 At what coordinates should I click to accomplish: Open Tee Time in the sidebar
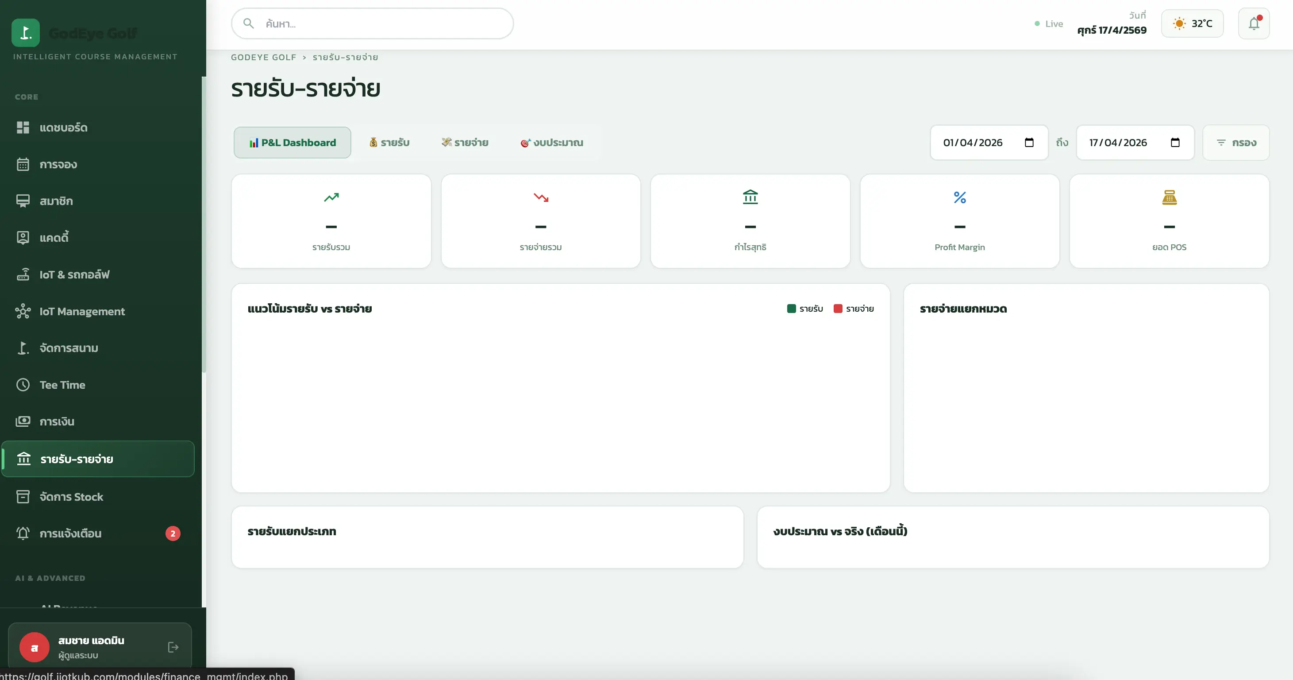coord(98,385)
